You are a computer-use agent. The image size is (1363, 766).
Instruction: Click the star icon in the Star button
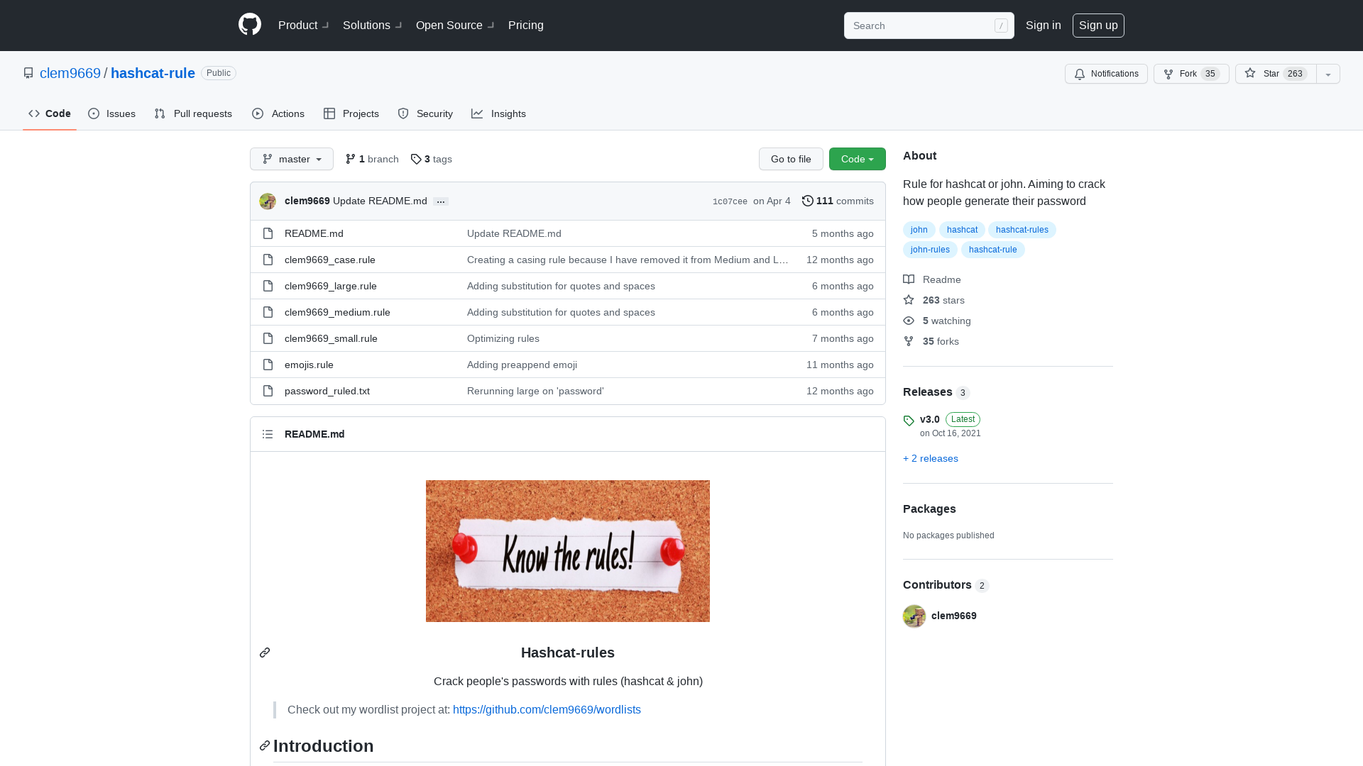[x=1250, y=73]
